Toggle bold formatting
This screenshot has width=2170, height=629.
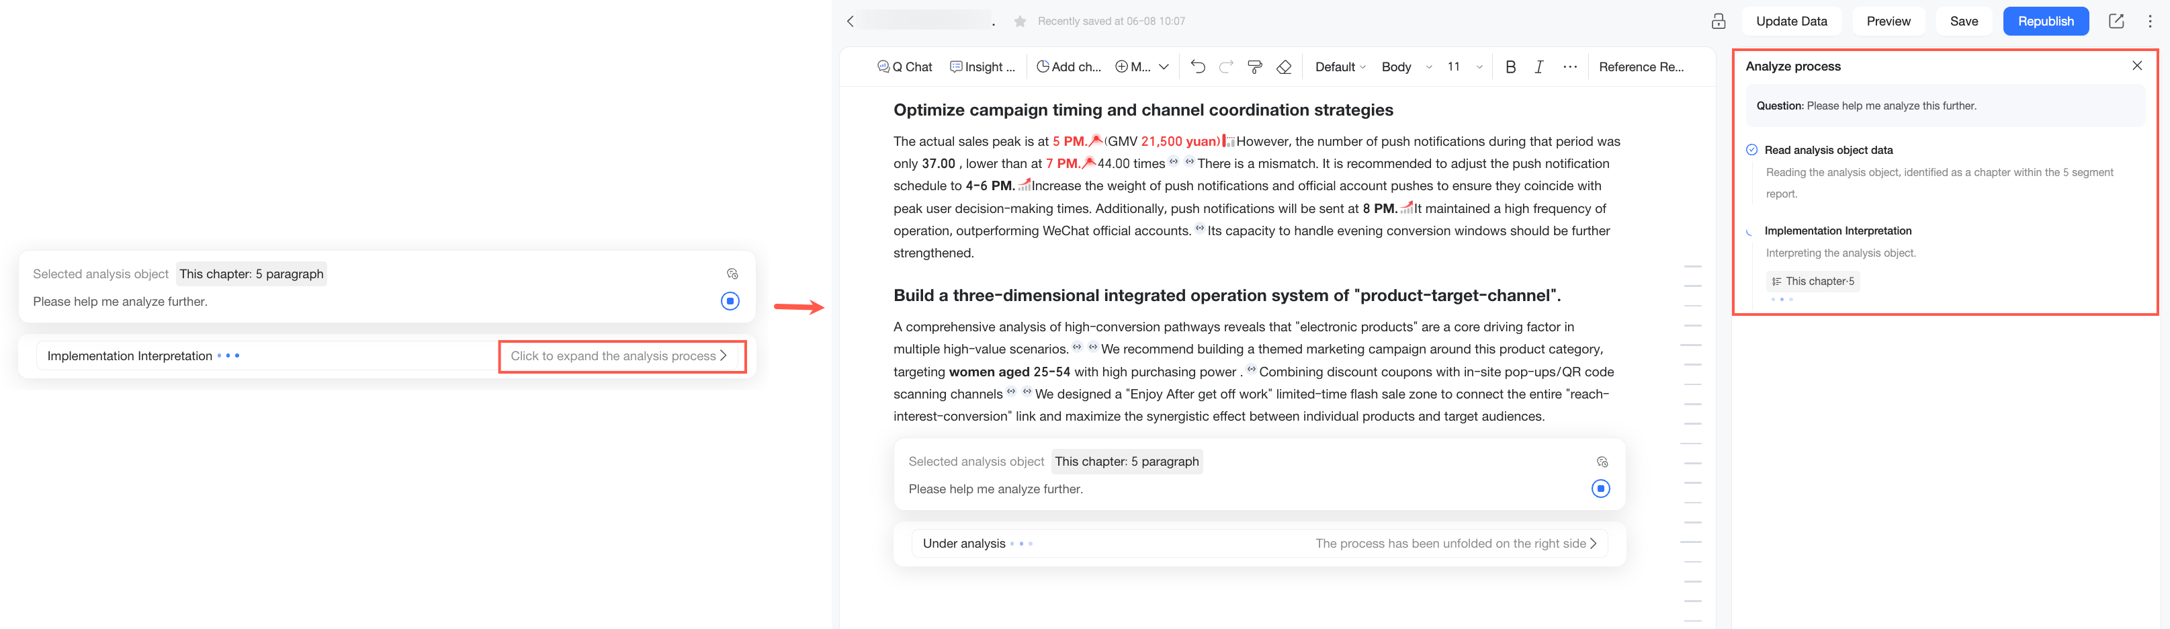pos(1510,67)
